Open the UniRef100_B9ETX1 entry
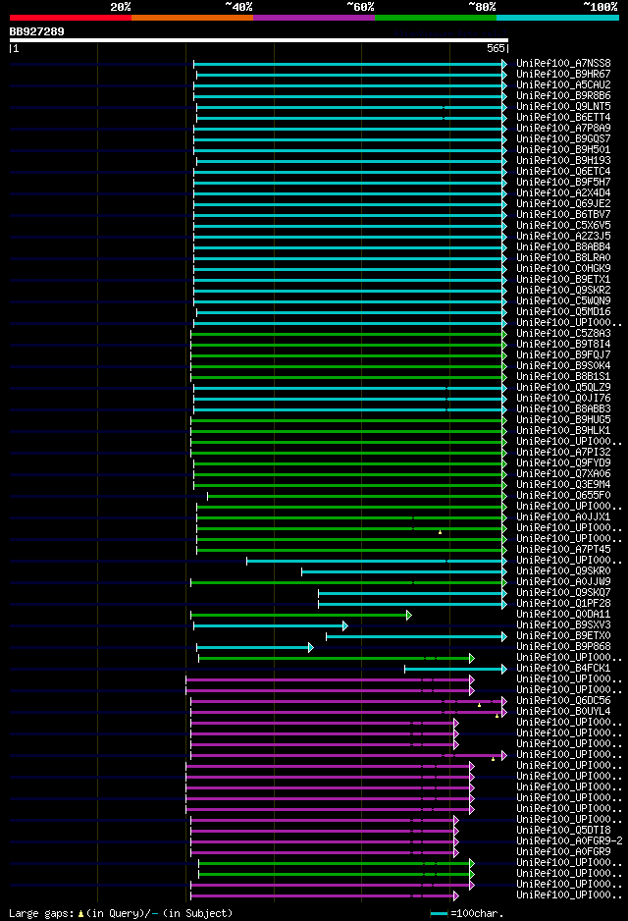Image resolution: width=628 pixels, height=921 pixels. coord(563,280)
